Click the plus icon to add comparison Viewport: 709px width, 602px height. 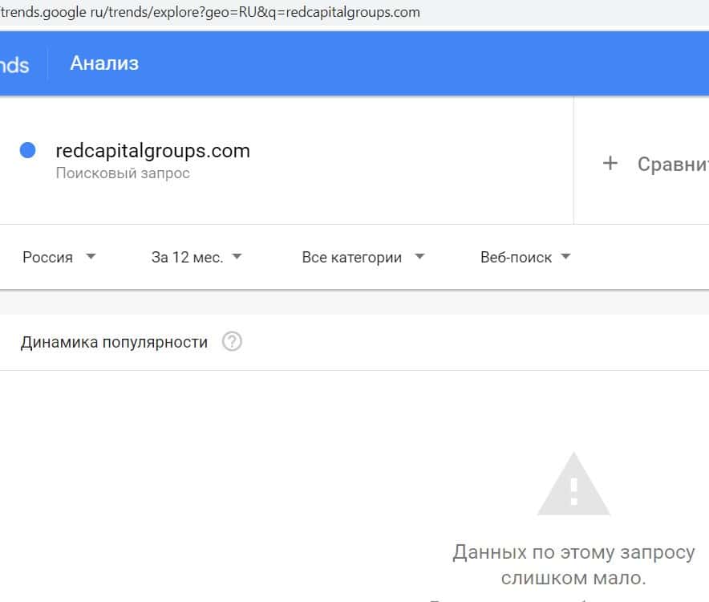tap(610, 164)
